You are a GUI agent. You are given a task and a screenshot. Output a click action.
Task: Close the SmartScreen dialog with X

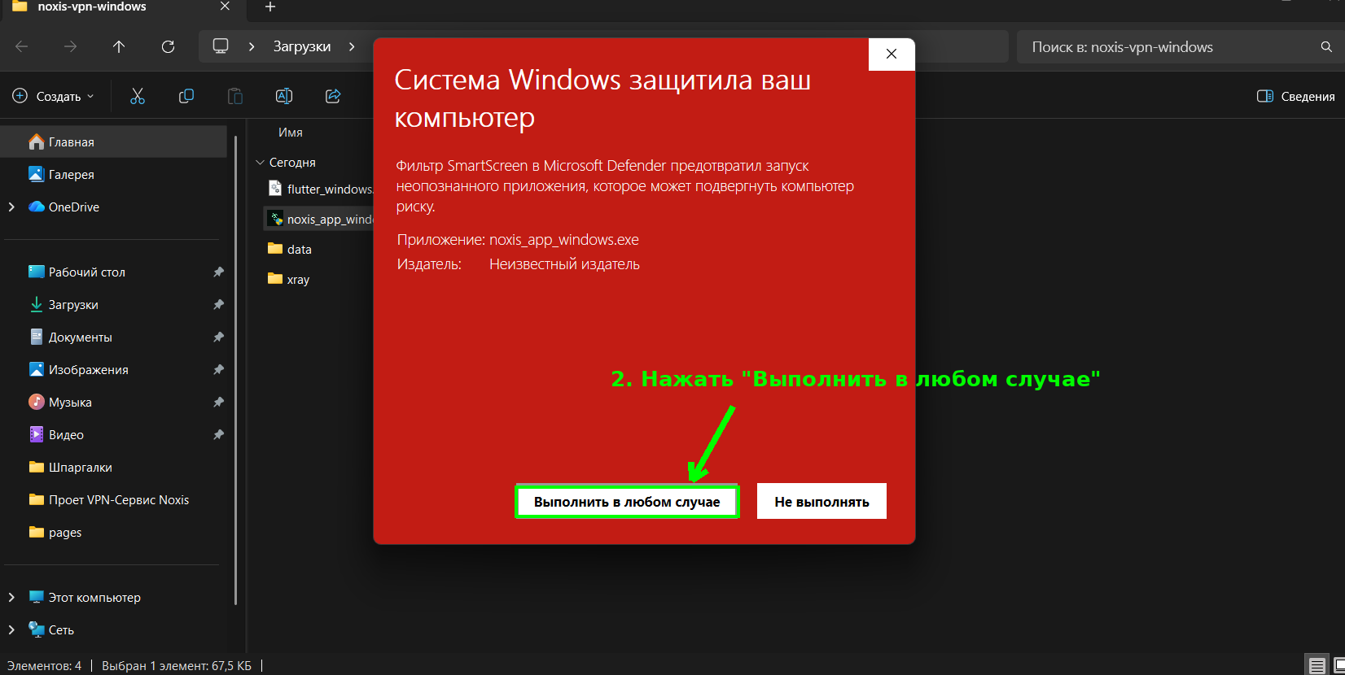pos(892,54)
